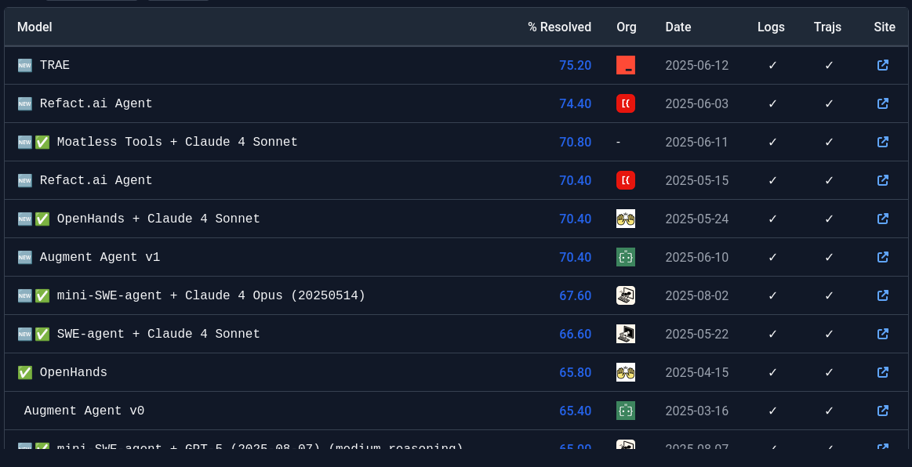Click the date 2025-03-16
The height and width of the screenshot is (467, 912).
(x=697, y=410)
